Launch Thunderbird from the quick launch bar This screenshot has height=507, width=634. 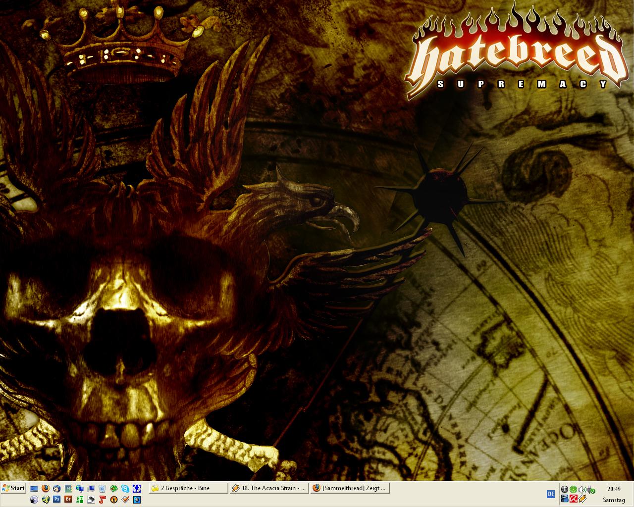(57, 488)
